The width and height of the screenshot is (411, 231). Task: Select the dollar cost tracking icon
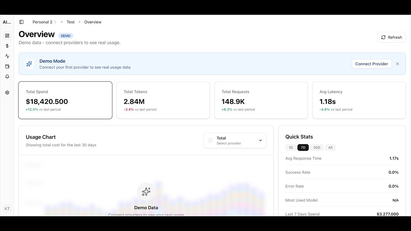click(7, 46)
